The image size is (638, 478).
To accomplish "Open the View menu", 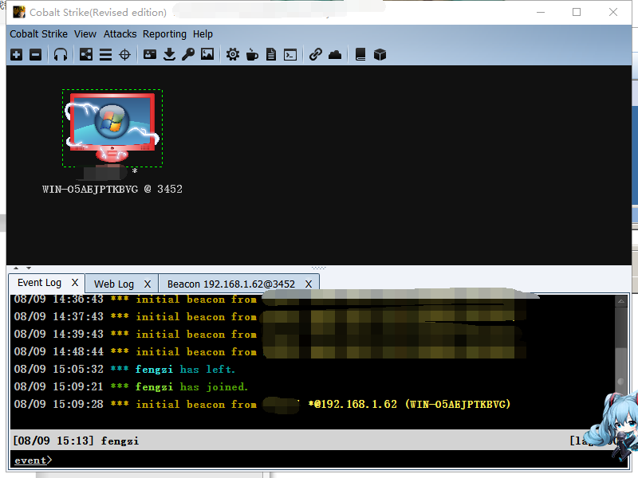I will [x=85, y=33].
